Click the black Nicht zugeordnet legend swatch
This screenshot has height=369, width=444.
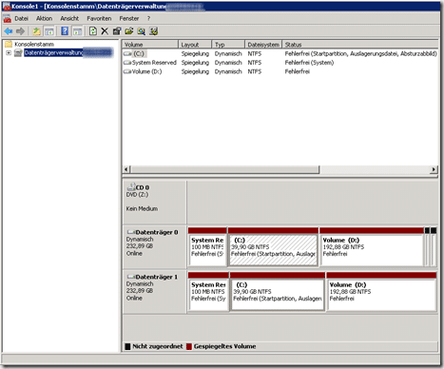click(127, 346)
